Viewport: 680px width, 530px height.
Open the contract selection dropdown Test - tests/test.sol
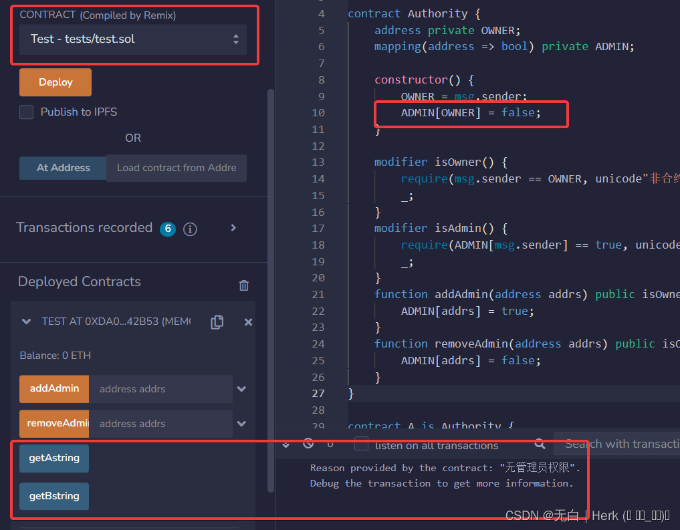pyautogui.click(x=132, y=39)
